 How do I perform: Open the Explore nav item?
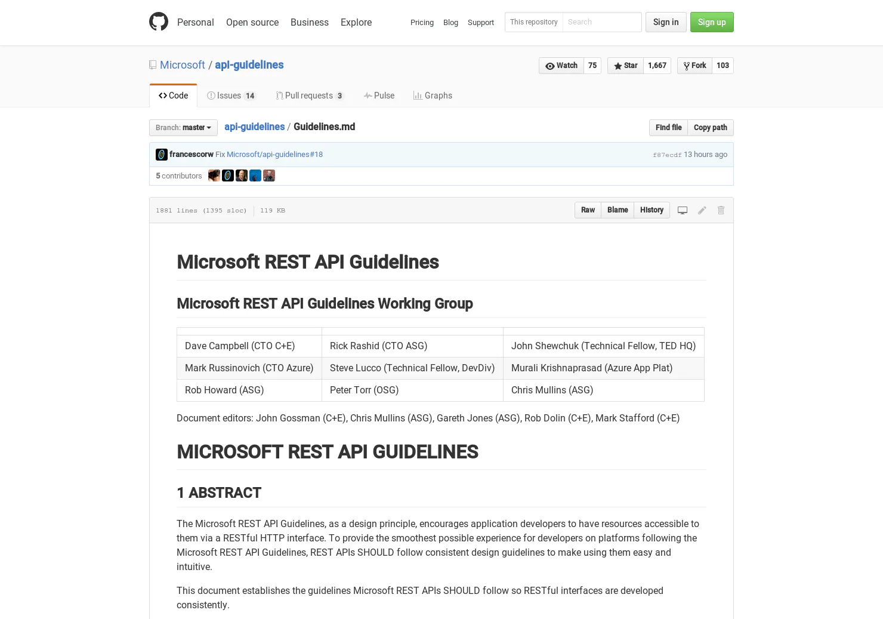point(356,22)
